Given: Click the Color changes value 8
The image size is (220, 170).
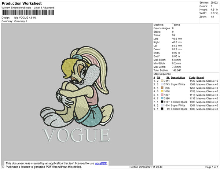Looking at the screenshot, I should (x=173, y=28).
